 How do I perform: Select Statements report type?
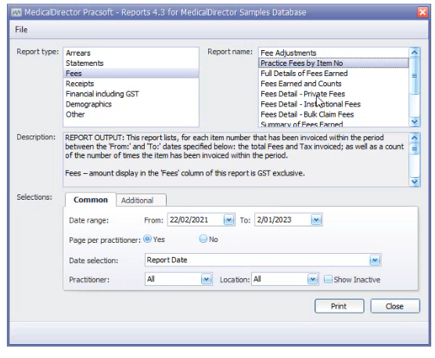[131, 63]
